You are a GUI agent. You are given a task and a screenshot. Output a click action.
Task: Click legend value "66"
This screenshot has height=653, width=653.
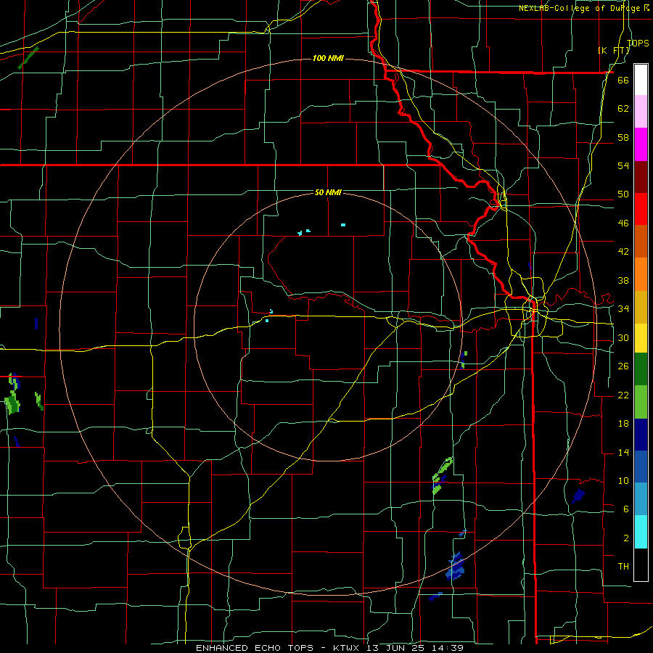click(x=623, y=80)
